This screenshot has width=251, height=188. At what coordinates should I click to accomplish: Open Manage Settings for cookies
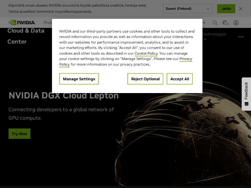coord(79,79)
